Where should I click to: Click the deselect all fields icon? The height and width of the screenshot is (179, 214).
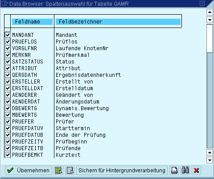coord(70,170)
